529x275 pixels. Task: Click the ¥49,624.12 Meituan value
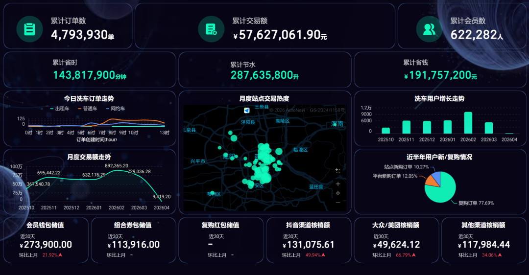point(397,244)
